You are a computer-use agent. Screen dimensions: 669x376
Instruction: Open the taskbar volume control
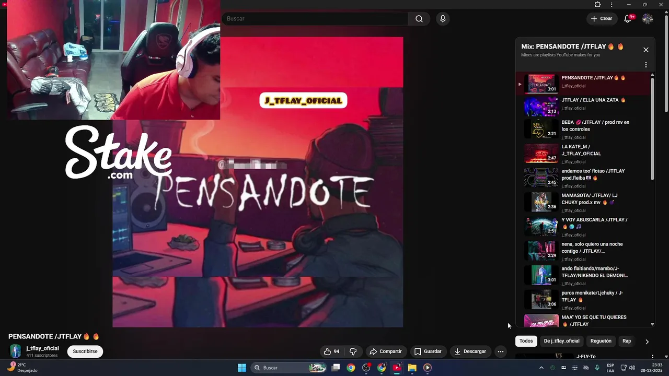631,368
